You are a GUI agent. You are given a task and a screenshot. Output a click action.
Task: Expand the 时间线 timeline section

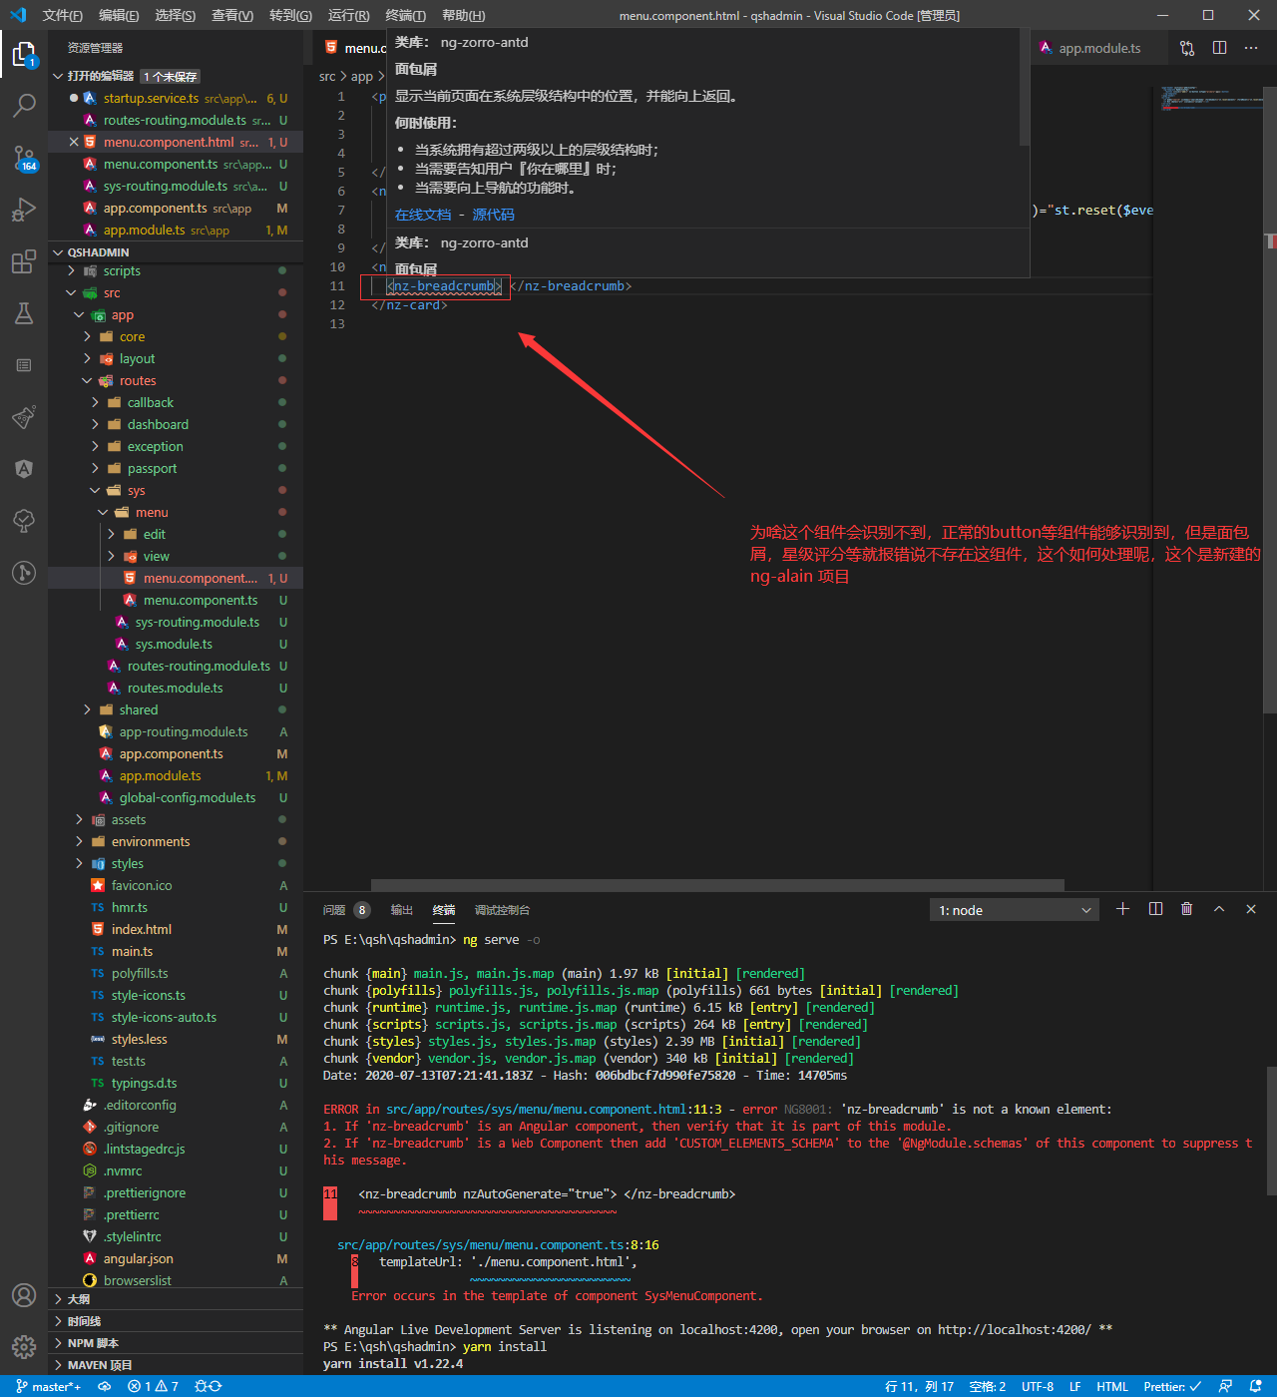(176, 1321)
